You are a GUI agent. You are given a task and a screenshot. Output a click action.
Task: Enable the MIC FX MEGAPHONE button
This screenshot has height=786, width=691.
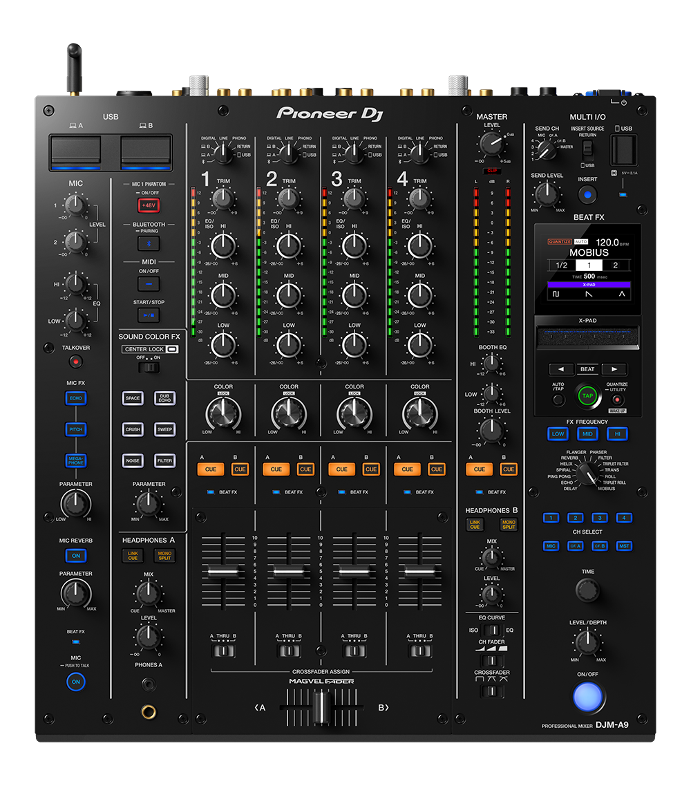pos(75,460)
